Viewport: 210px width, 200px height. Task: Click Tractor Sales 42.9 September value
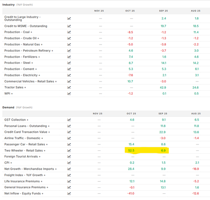pyautogui.click(x=163, y=87)
